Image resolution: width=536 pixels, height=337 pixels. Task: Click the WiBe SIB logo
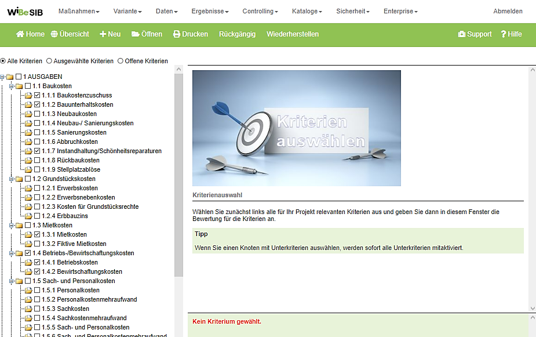tap(25, 11)
